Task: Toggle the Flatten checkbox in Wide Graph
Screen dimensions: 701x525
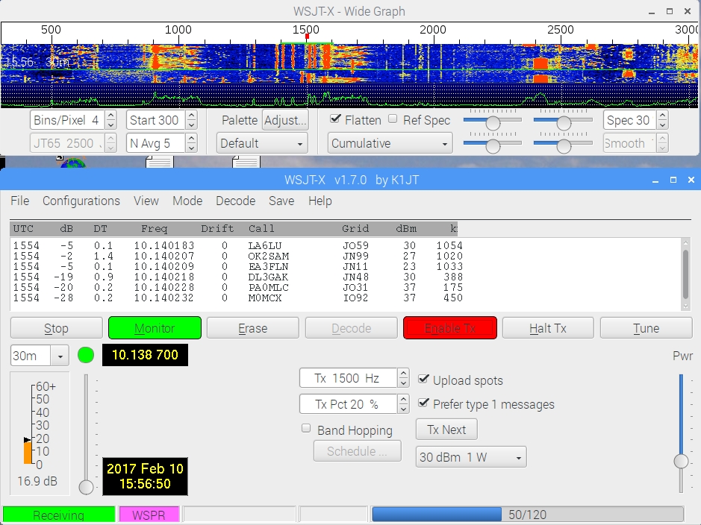Action: [335, 119]
